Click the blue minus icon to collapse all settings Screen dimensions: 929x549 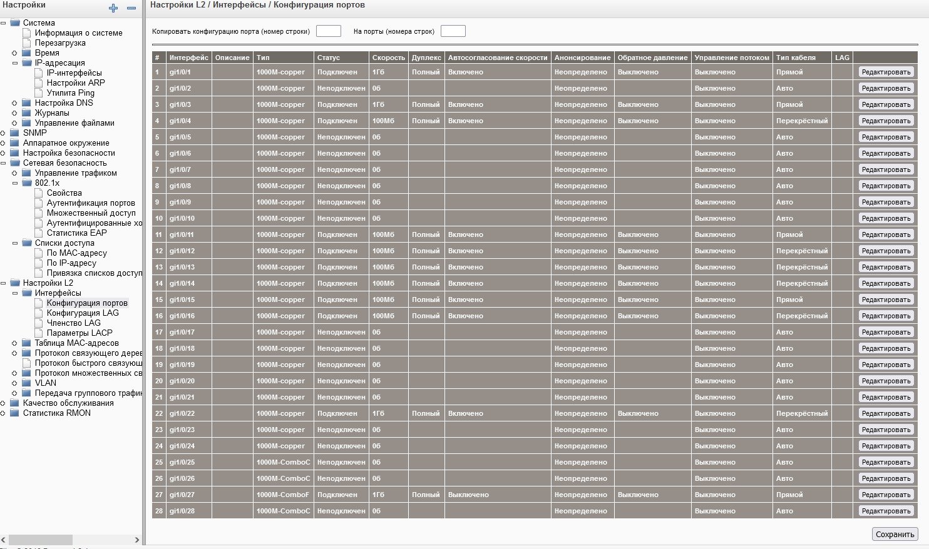coord(131,8)
